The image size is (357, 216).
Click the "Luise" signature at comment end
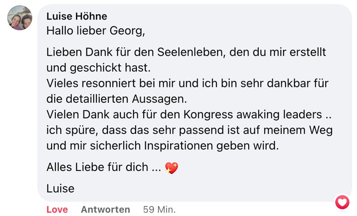click(60, 188)
